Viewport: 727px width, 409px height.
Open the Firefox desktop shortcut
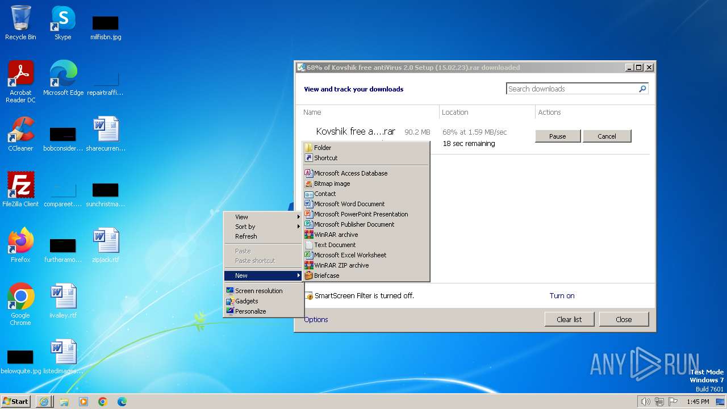point(20,245)
